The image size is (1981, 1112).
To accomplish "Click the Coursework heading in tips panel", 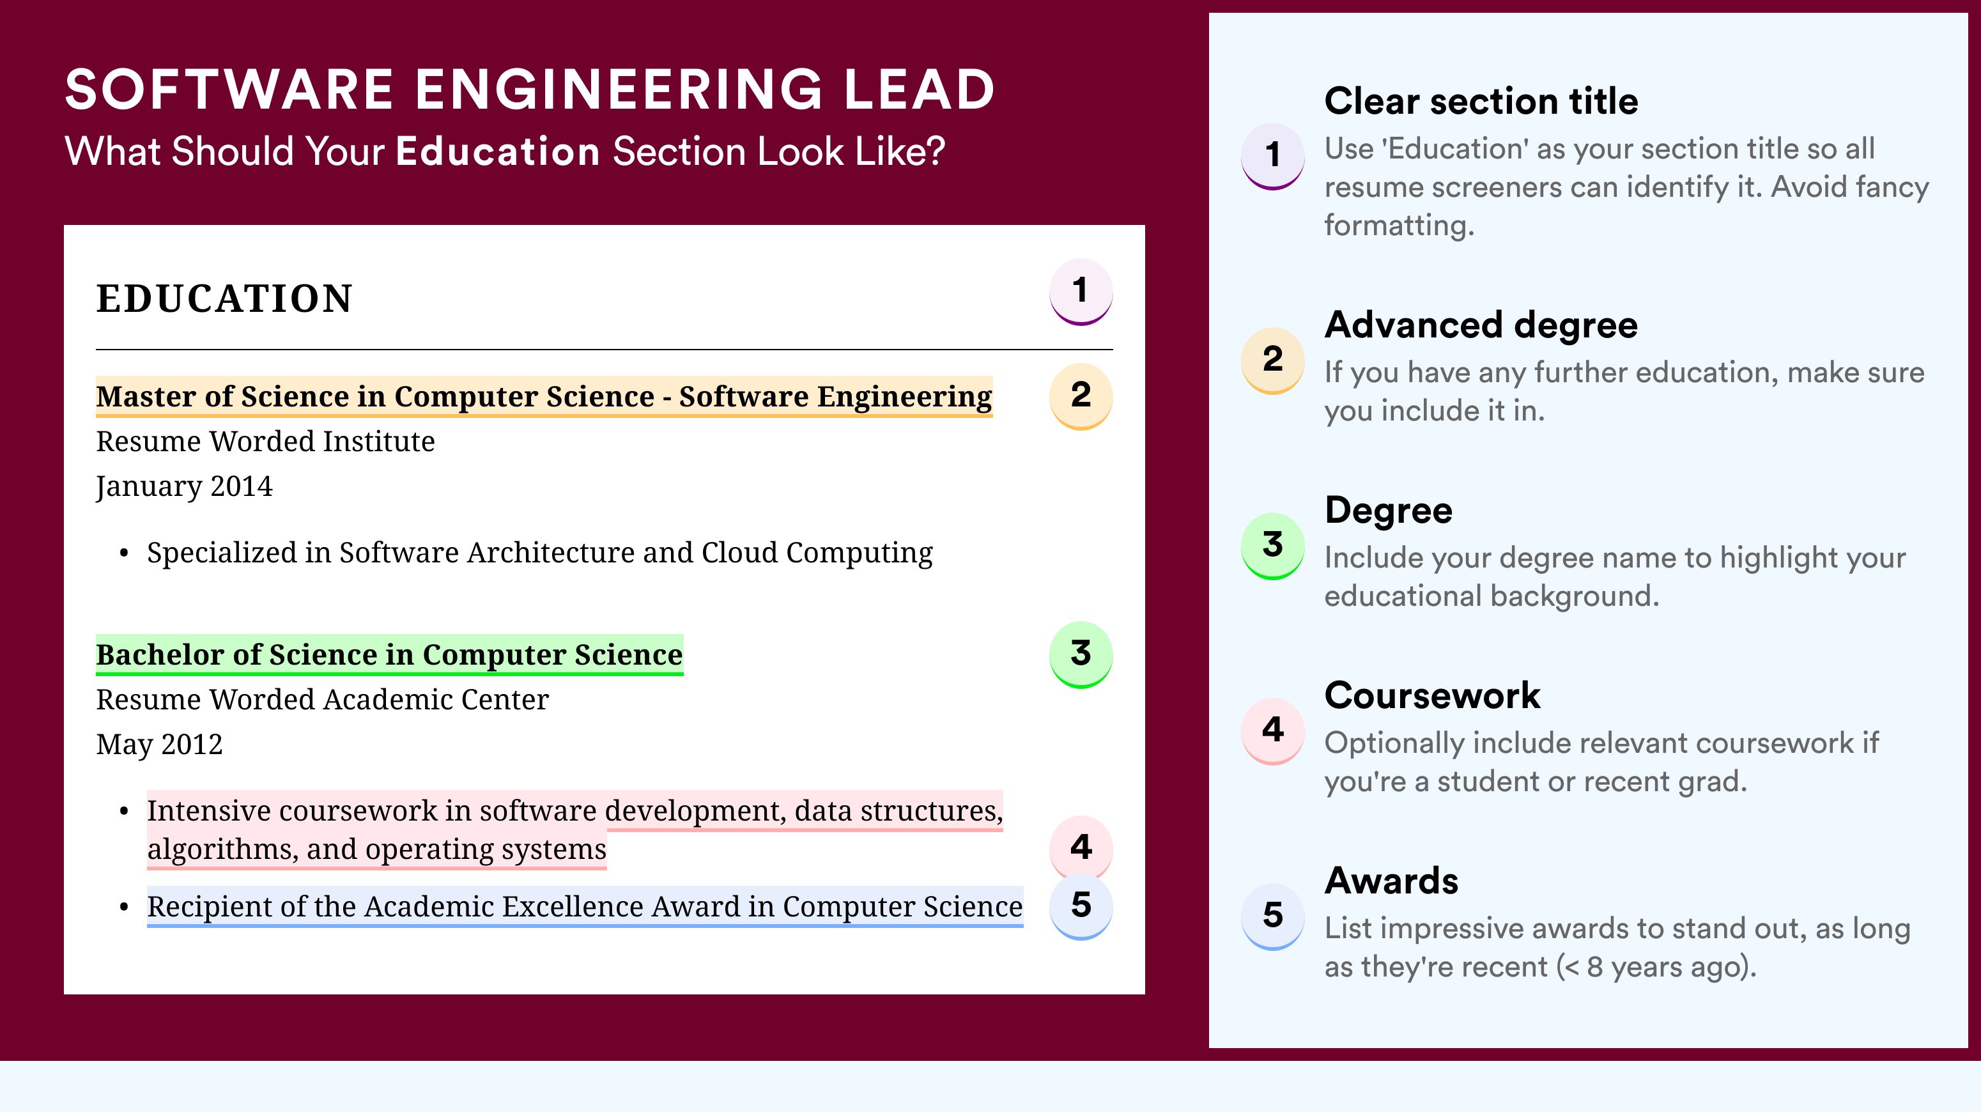I will (x=1433, y=695).
